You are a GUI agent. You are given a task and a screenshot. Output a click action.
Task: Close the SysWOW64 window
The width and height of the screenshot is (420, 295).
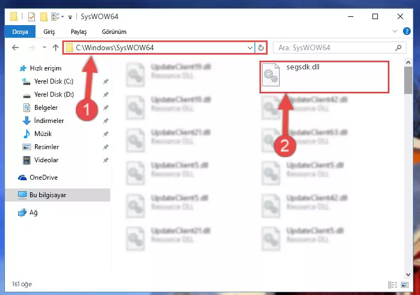400,16
